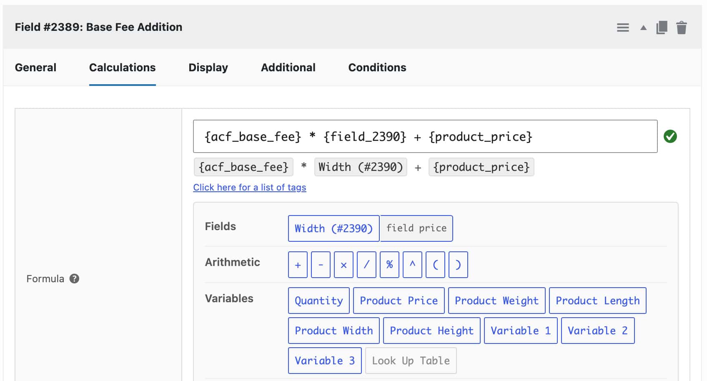Insert Variable 2 button
Image resolution: width=707 pixels, height=381 pixels.
pos(598,331)
